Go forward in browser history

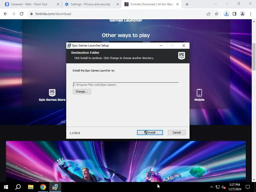(13, 14)
